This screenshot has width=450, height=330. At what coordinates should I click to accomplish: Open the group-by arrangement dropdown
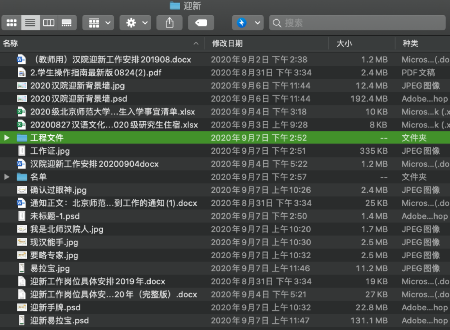tap(98, 23)
